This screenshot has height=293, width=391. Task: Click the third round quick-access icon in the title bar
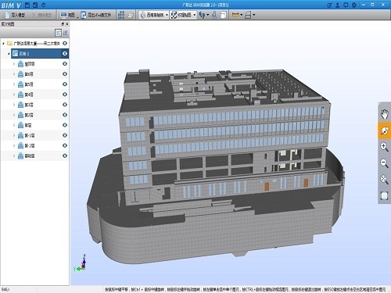coord(44,5)
